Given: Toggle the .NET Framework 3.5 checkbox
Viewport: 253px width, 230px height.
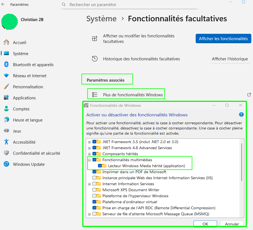Looking at the screenshot, I should pos(94,142).
